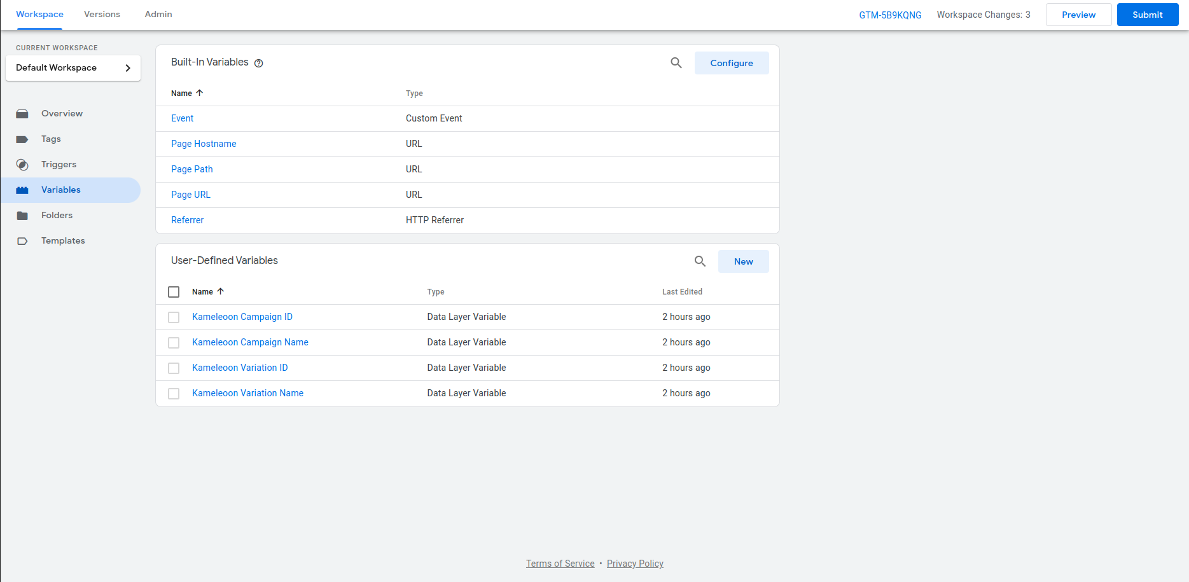The image size is (1189, 582).
Task: Open the Event built-in variable
Action: (x=182, y=118)
